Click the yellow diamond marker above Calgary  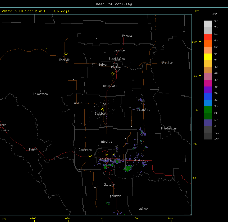click(x=107, y=155)
